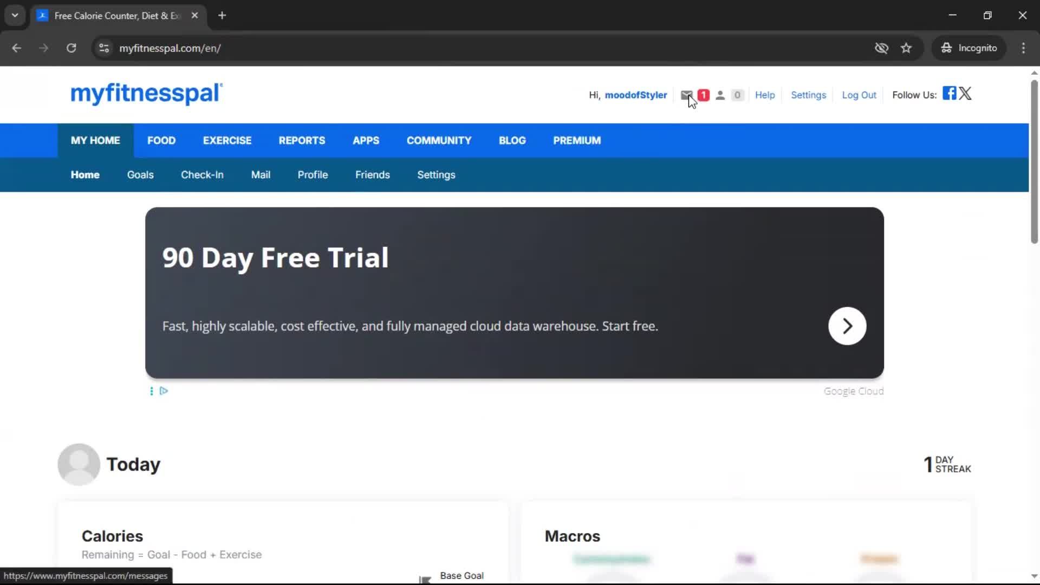The width and height of the screenshot is (1040, 585).
Task: Click the Log Out link
Action: point(859,95)
